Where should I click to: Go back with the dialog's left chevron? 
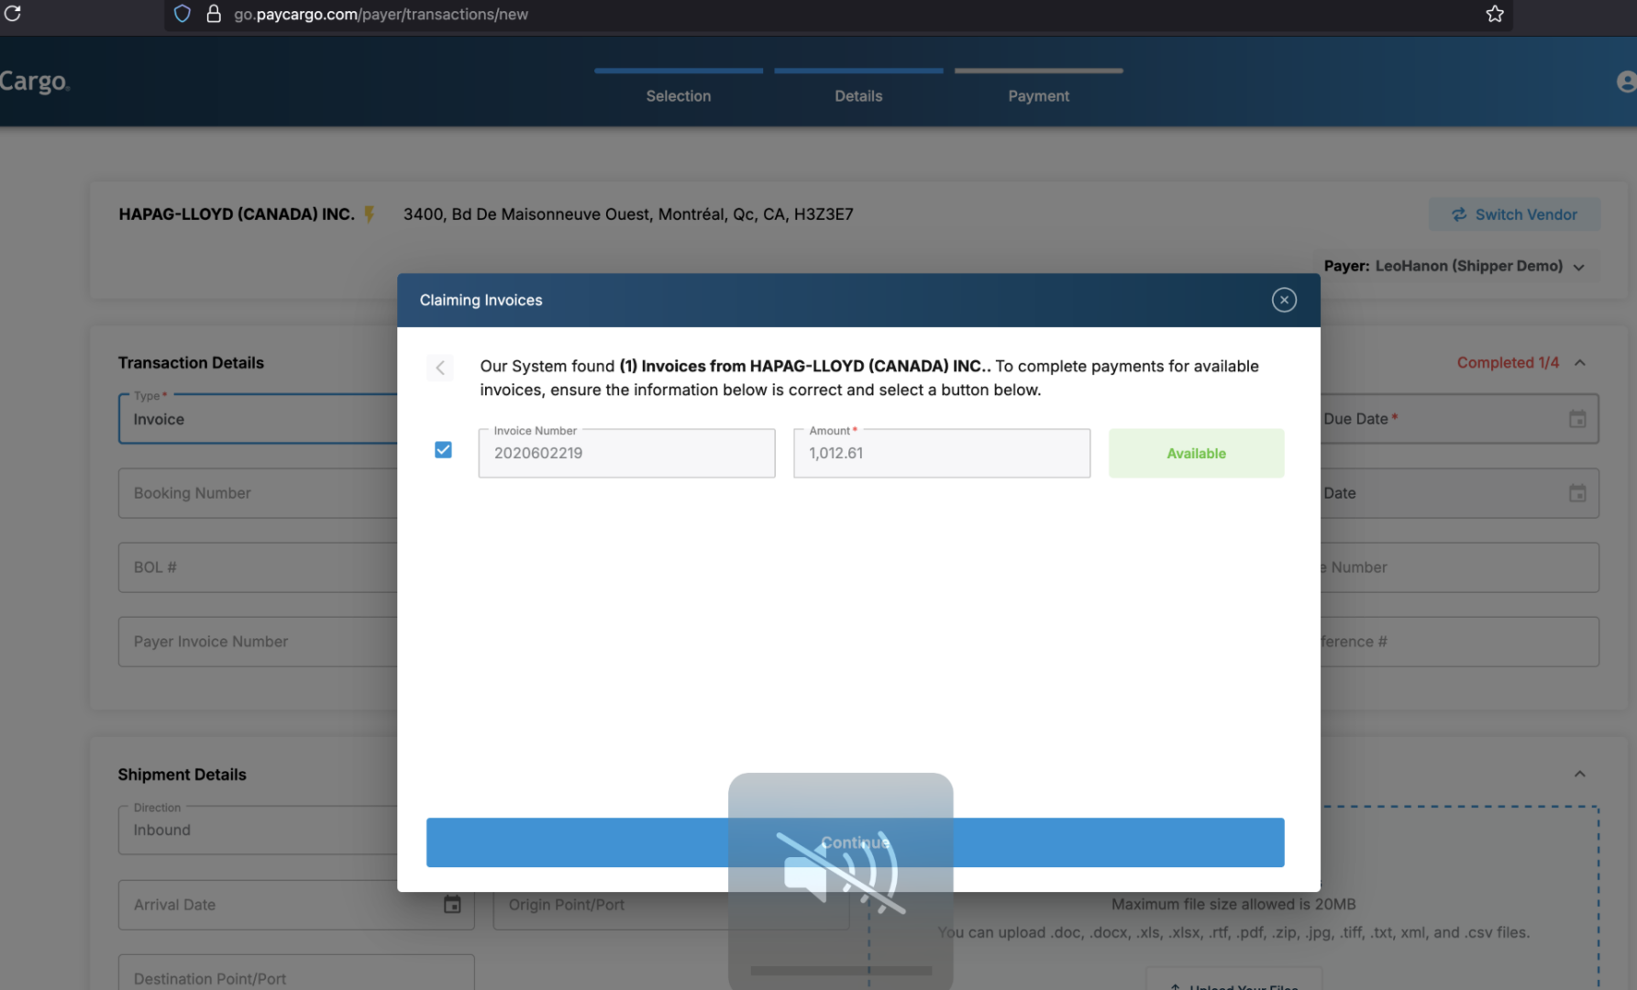440,368
